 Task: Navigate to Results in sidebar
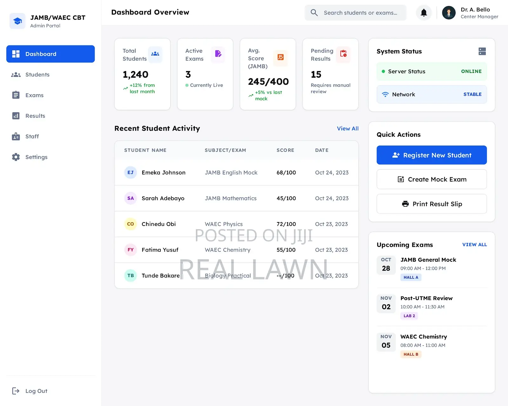coord(50,116)
